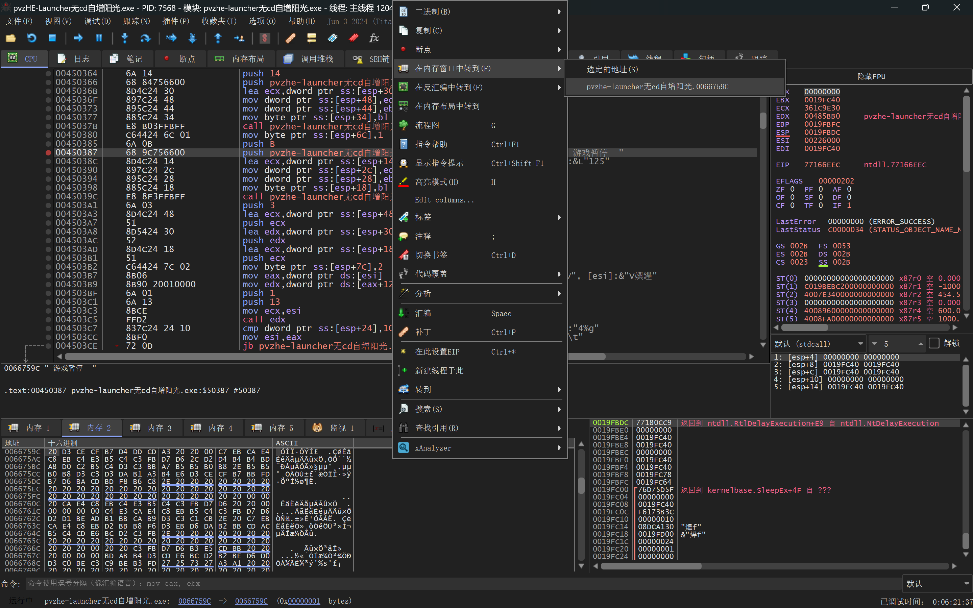Toggle breakpoint dot at address 00450364
Screen dimensions: 973x608
point(48,74)
